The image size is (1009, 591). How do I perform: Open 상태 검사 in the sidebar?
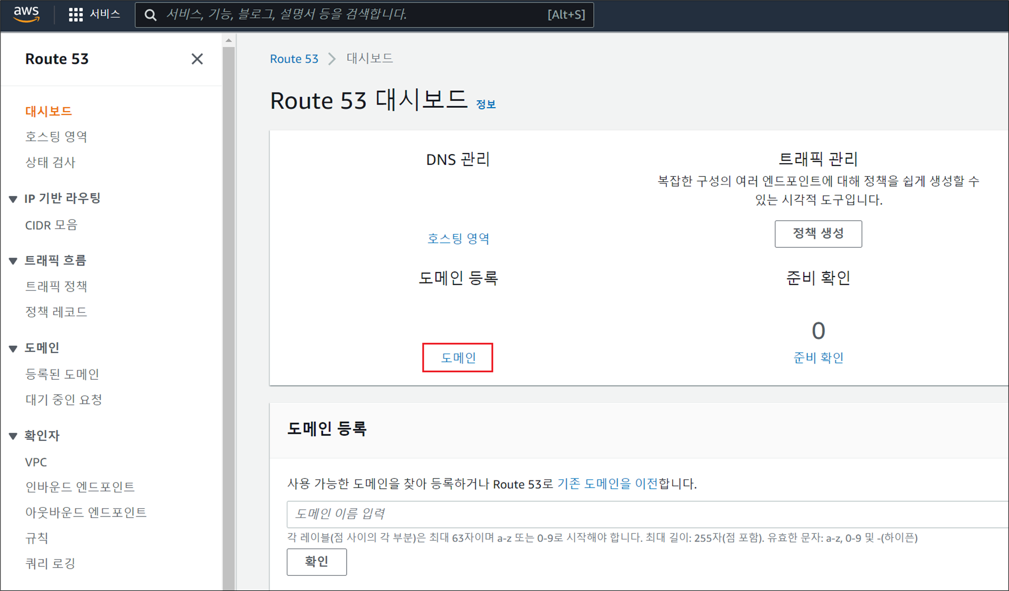coord(50,162)
